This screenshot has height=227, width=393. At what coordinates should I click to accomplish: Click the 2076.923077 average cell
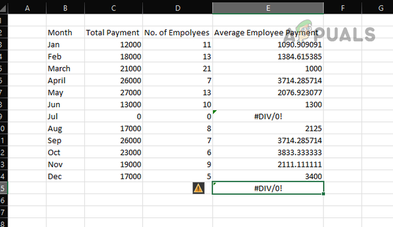coord(268,92)
